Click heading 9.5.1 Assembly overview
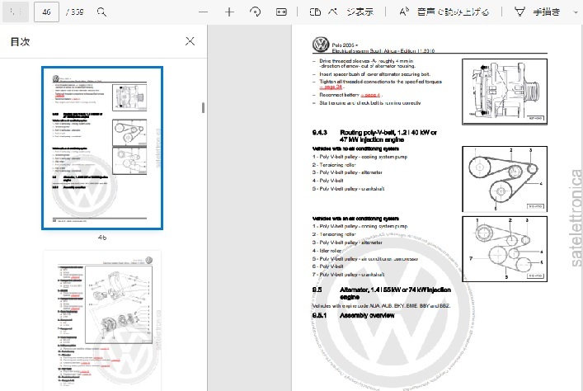The image size is (583, 391). [x=353, y=315]
